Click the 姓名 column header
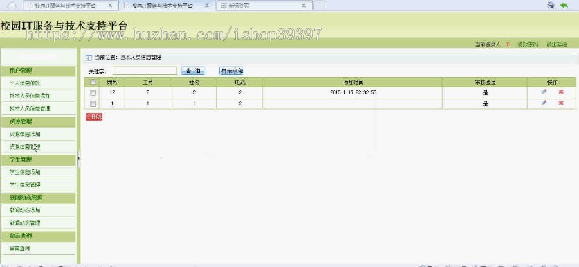Viewport: 579px width, 267px height. pyautogui.click(x=194, y=82)
